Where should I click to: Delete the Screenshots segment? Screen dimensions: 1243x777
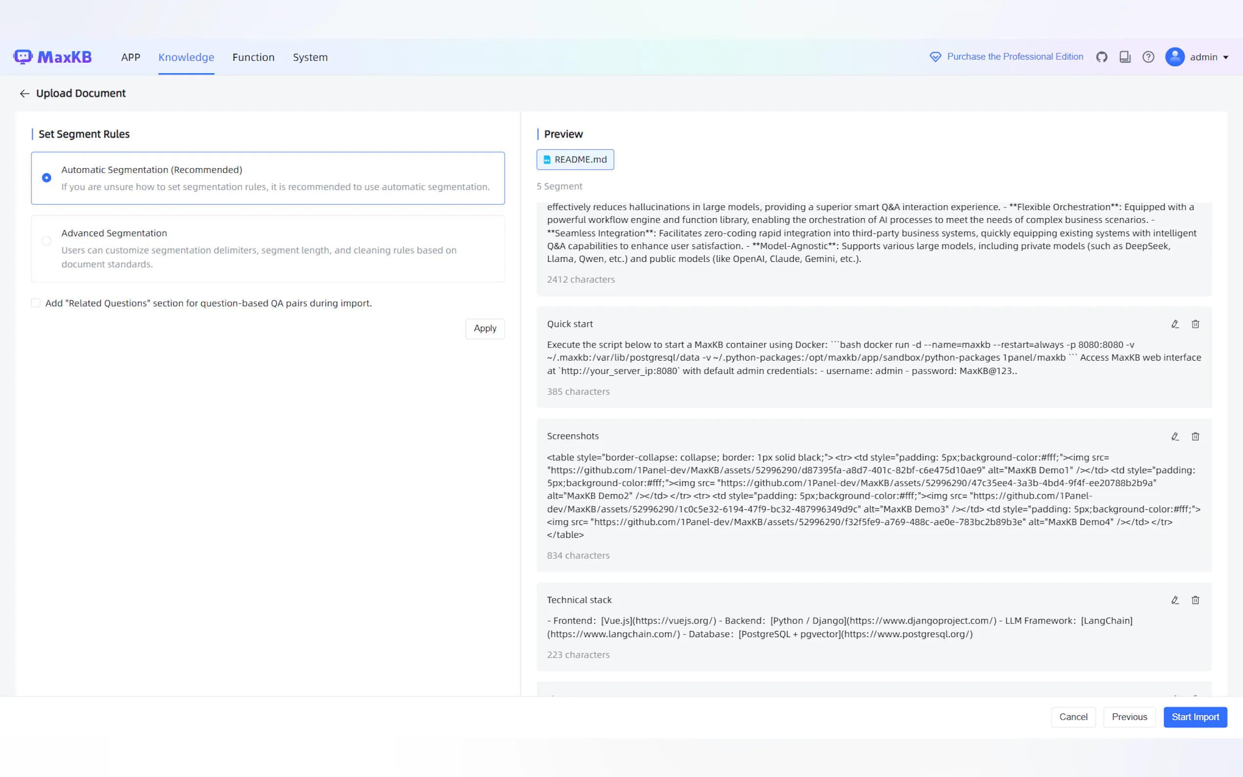1195,436
